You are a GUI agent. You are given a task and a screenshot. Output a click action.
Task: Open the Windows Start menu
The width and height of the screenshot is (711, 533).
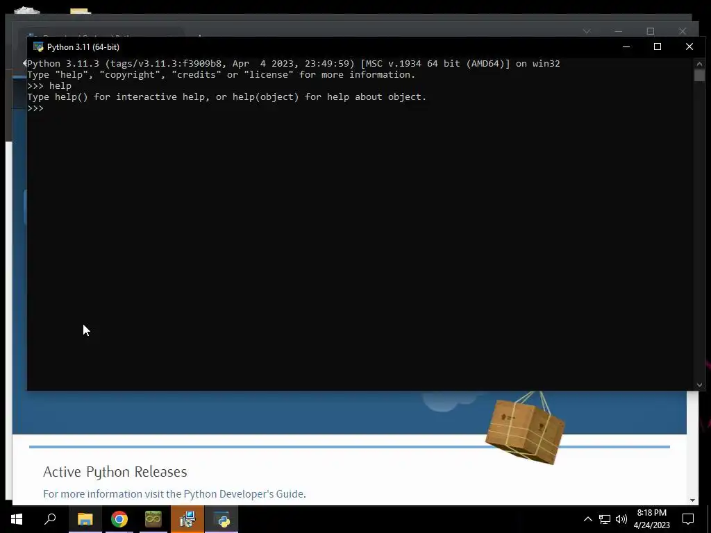click(17, 519)
